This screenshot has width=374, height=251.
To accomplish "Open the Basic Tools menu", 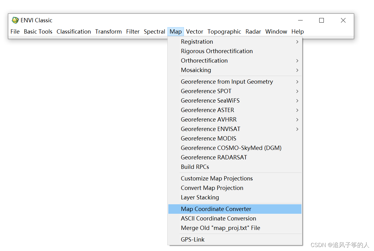I will [x=38, y=31].
